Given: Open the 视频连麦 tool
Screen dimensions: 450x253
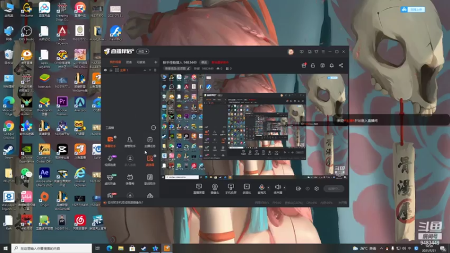Looking at the screenshot, I should coord(110,161).
